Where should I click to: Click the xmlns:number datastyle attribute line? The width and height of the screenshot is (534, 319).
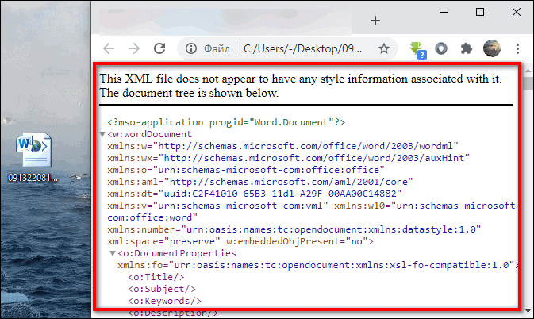(x=294, y=229)
